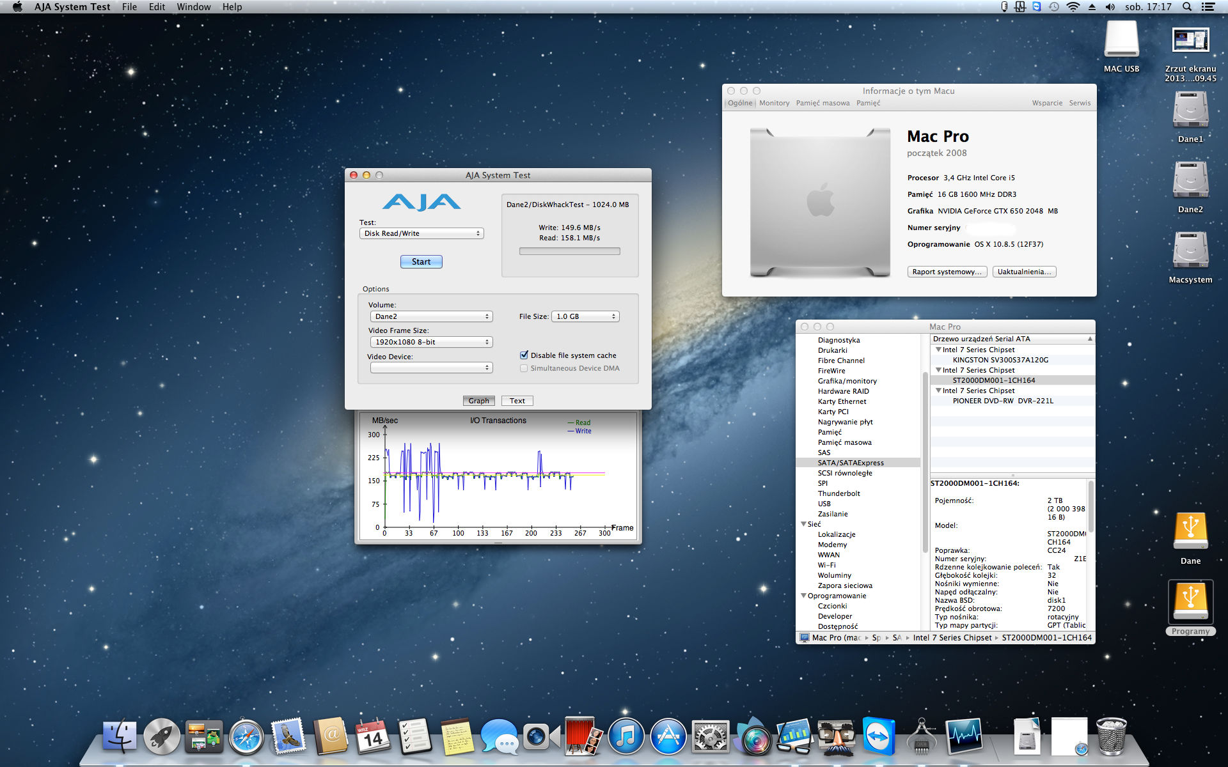Screen dimensions: 1228x767
Task: Select Thunderbolt in the Mac Pro sidebar
Action: tap(858, 493)
